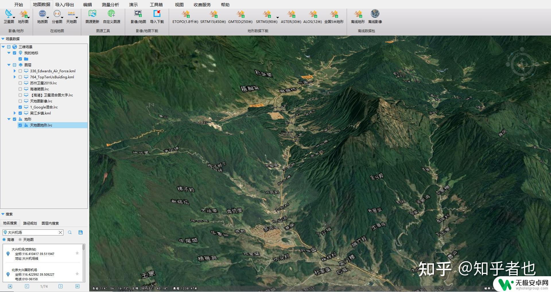Image resolution: width=551 pixels, height=292 pixels.
Task: Toggle 336_Edwards_Air_Force.kml layer checkbox
Action: pyautogui.click(x=20, y=71)
